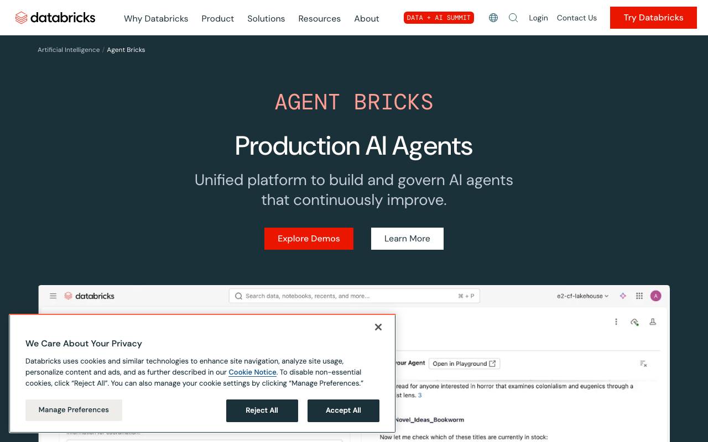Open the apps grid icon in demo

pyautogui.click(x=639, y=296)
